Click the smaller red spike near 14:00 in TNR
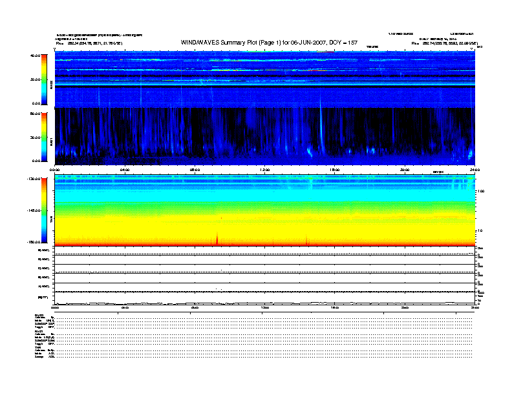 306,241
